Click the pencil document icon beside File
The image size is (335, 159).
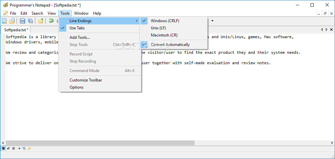pos(5,13)
